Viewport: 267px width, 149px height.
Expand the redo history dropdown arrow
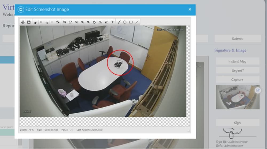click(52, 22)
